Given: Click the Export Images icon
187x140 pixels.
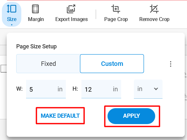Looking at the screenshot, I should [71, 9].
